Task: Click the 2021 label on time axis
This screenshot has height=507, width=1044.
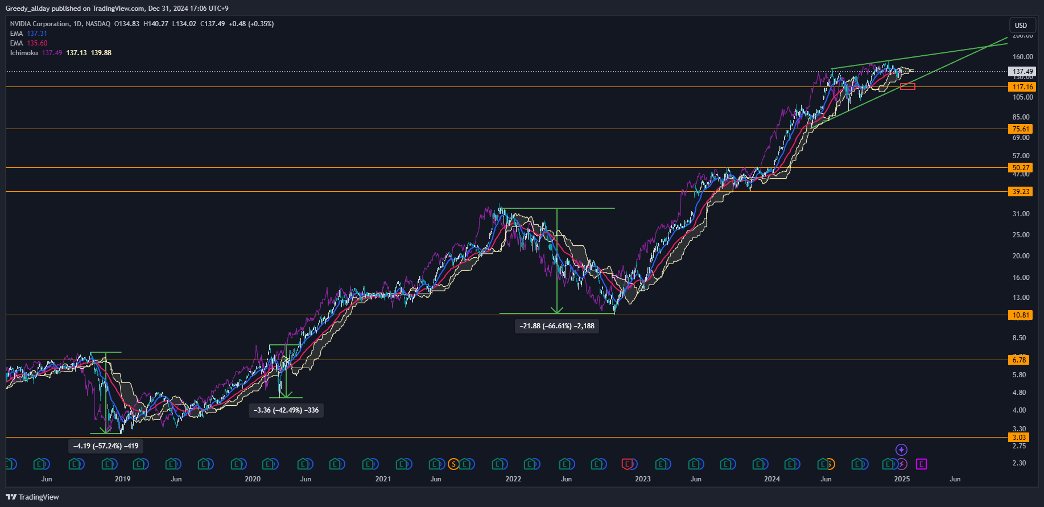Action: [x=383, y=479]
